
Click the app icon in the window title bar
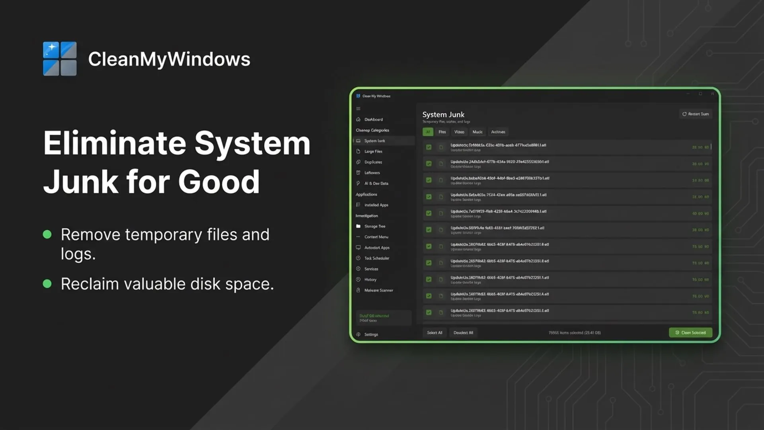358,96
